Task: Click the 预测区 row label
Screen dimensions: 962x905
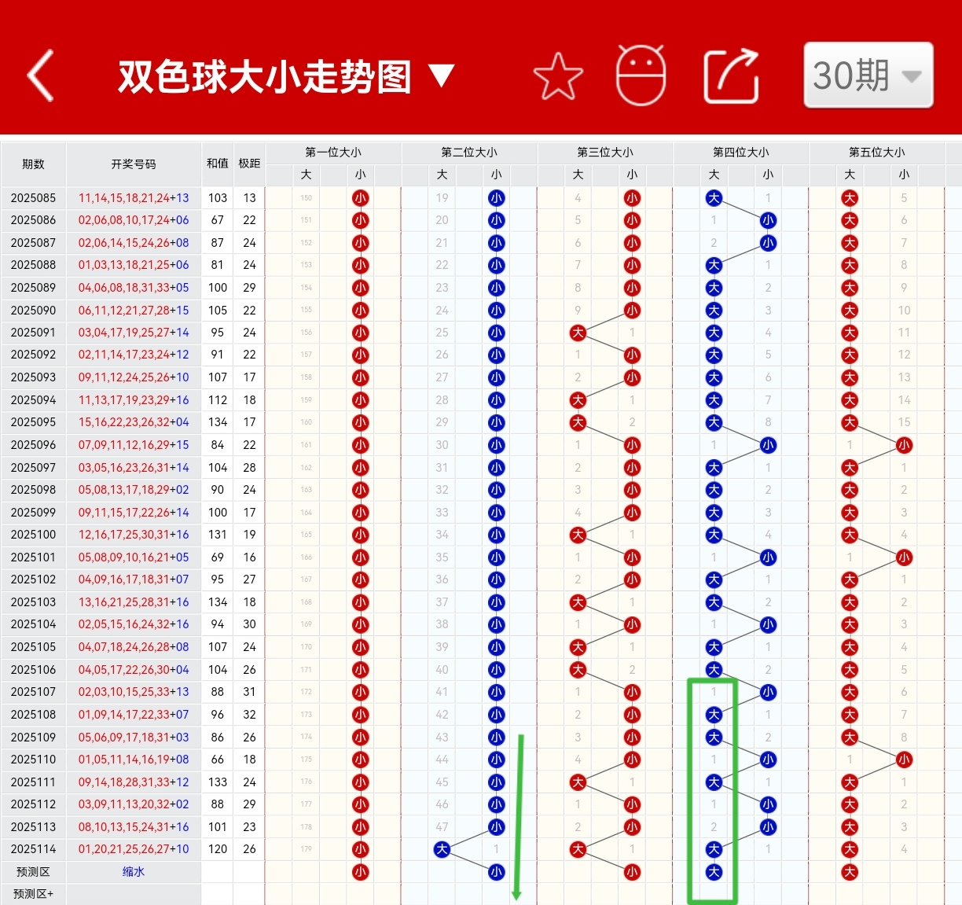Action: point(33,872)
